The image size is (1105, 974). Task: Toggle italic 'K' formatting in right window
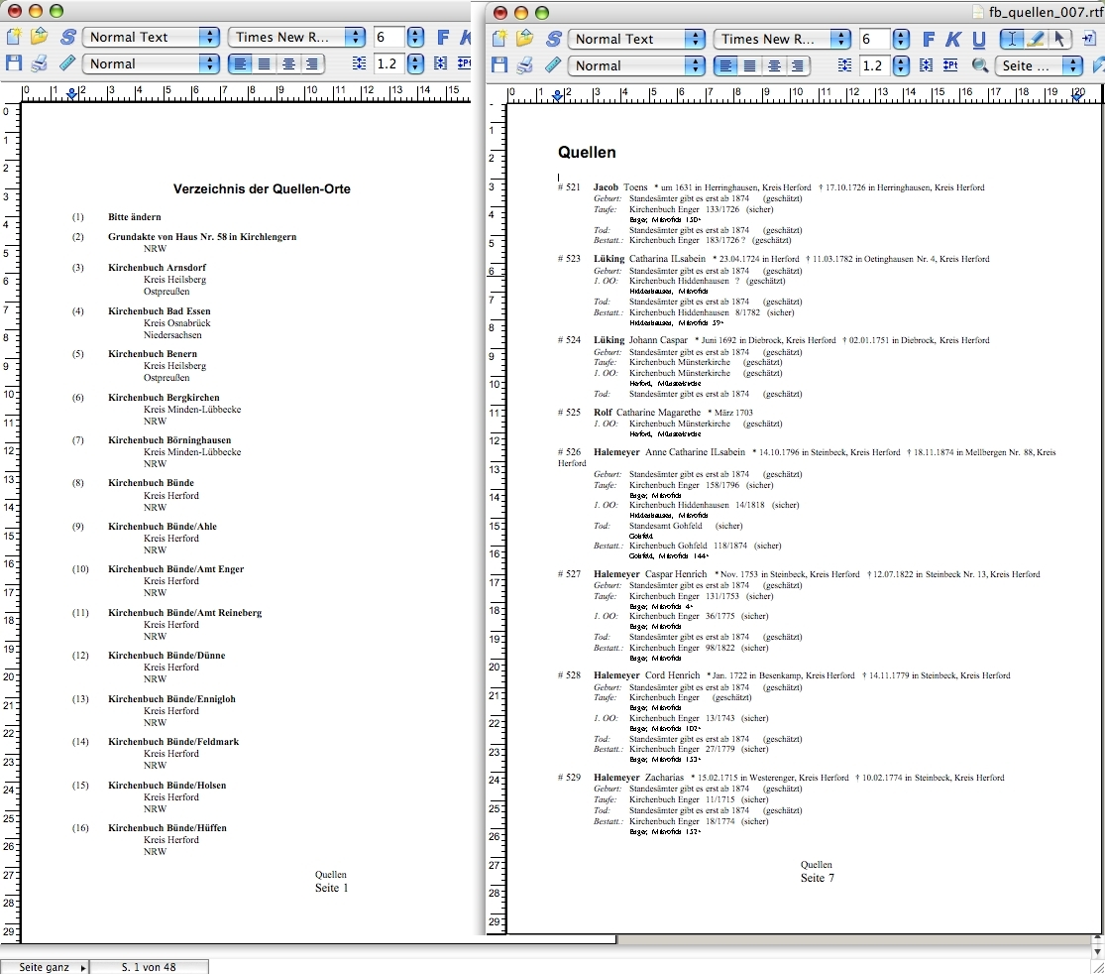[953, 40]
